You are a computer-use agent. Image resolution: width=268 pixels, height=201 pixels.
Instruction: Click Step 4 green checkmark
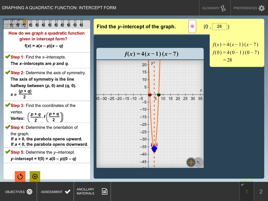(8, 127)
